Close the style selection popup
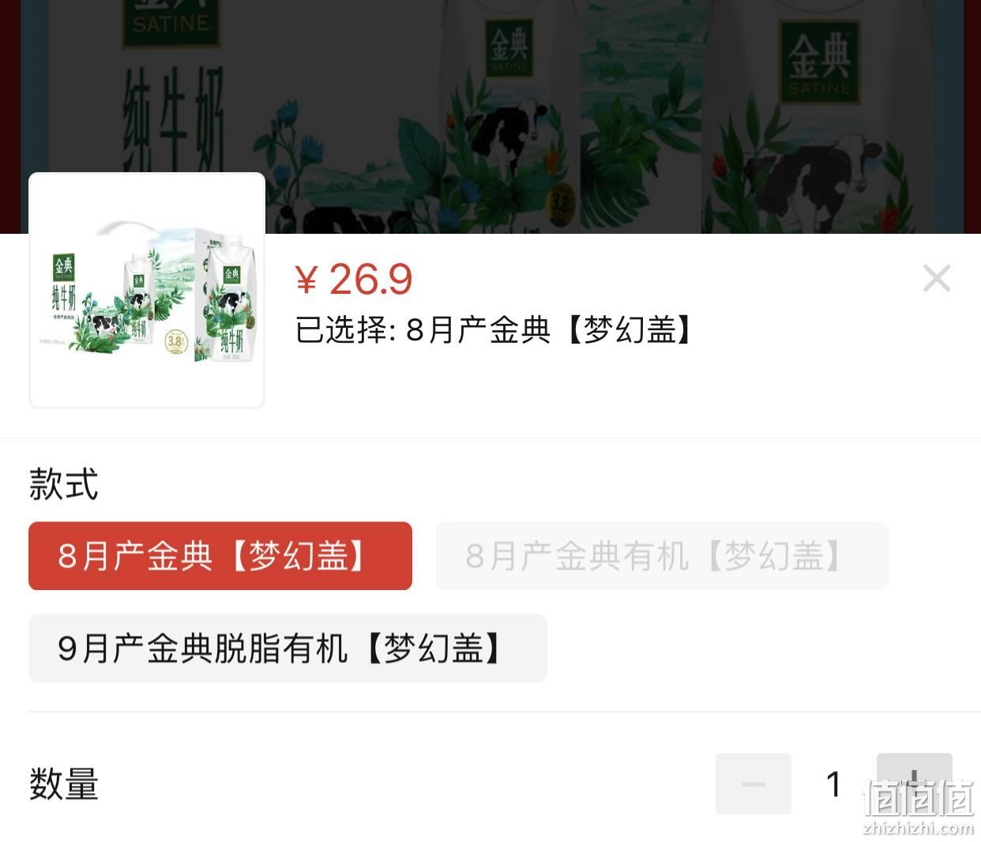This screenshot has width=981, height=842. click(x=936, y=278)
